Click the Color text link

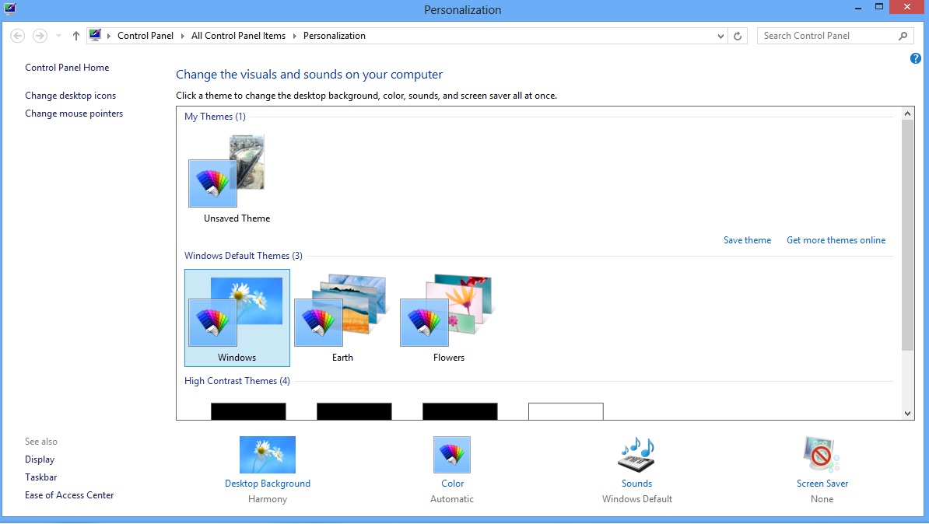452,483
